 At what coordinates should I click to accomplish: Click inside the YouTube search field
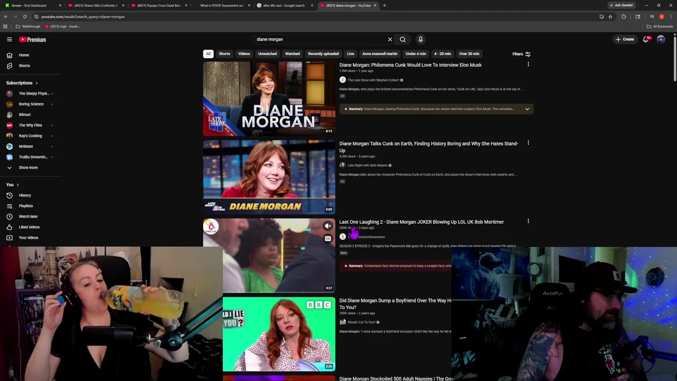pos(319,39)
